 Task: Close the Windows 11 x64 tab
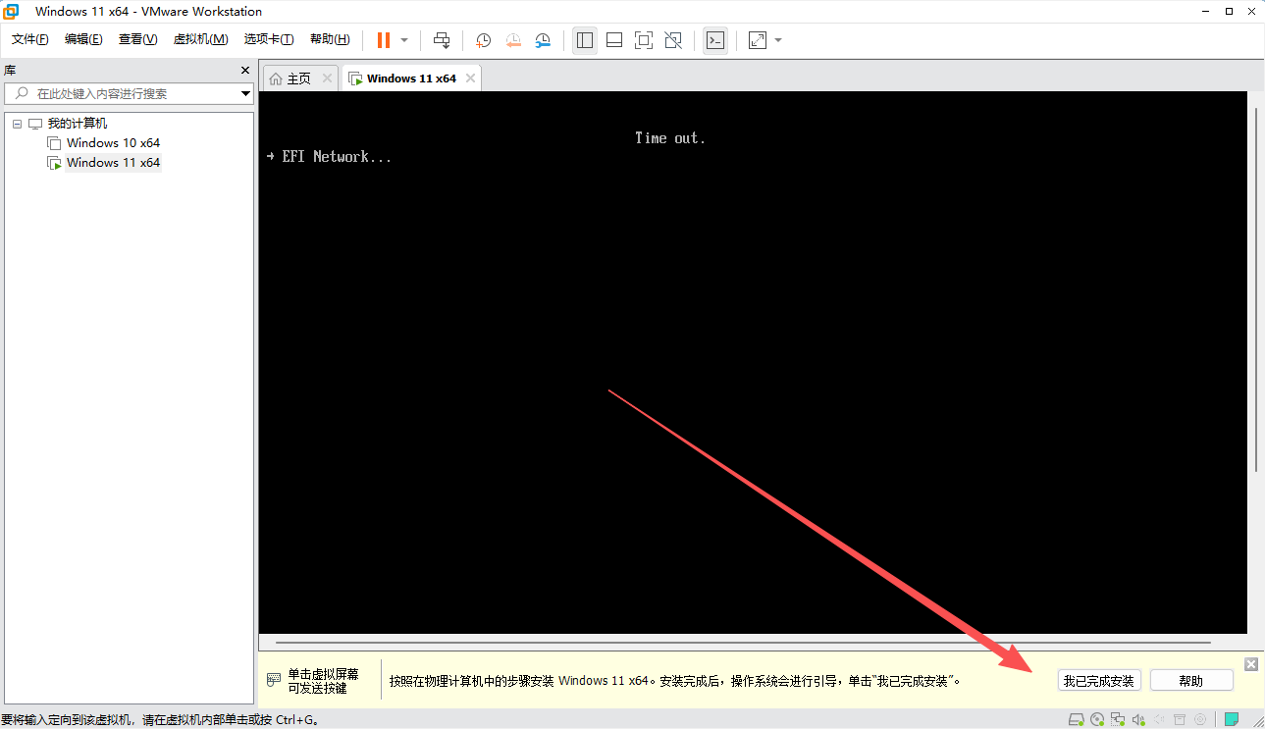pyautogui.click(x=471, y=78)
